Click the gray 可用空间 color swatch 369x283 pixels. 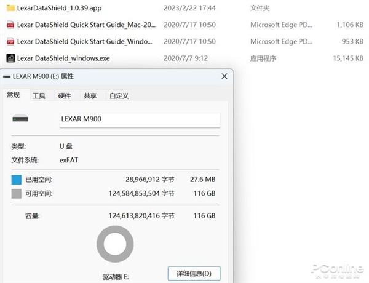point(17,194)
